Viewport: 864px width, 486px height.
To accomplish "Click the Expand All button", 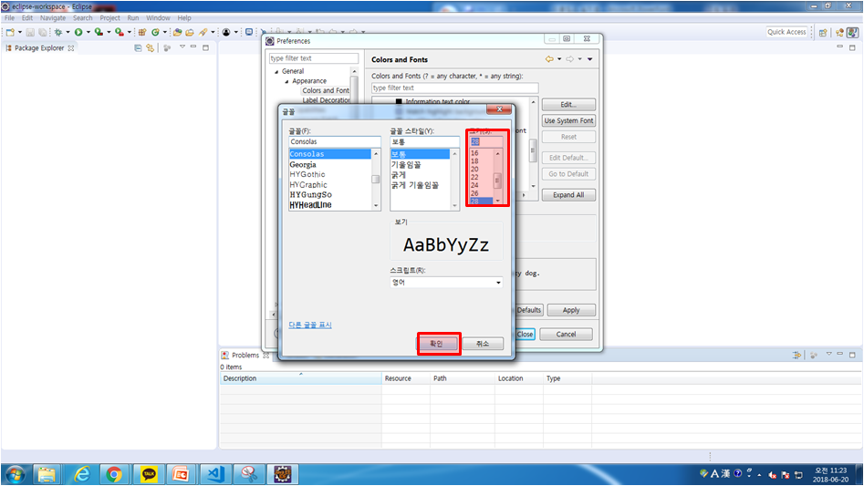I will [568, 195].
